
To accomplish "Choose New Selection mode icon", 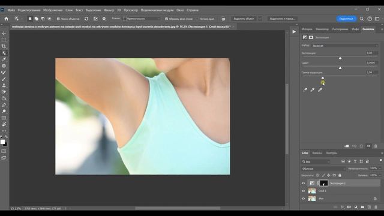I will [x=30, y=19].
